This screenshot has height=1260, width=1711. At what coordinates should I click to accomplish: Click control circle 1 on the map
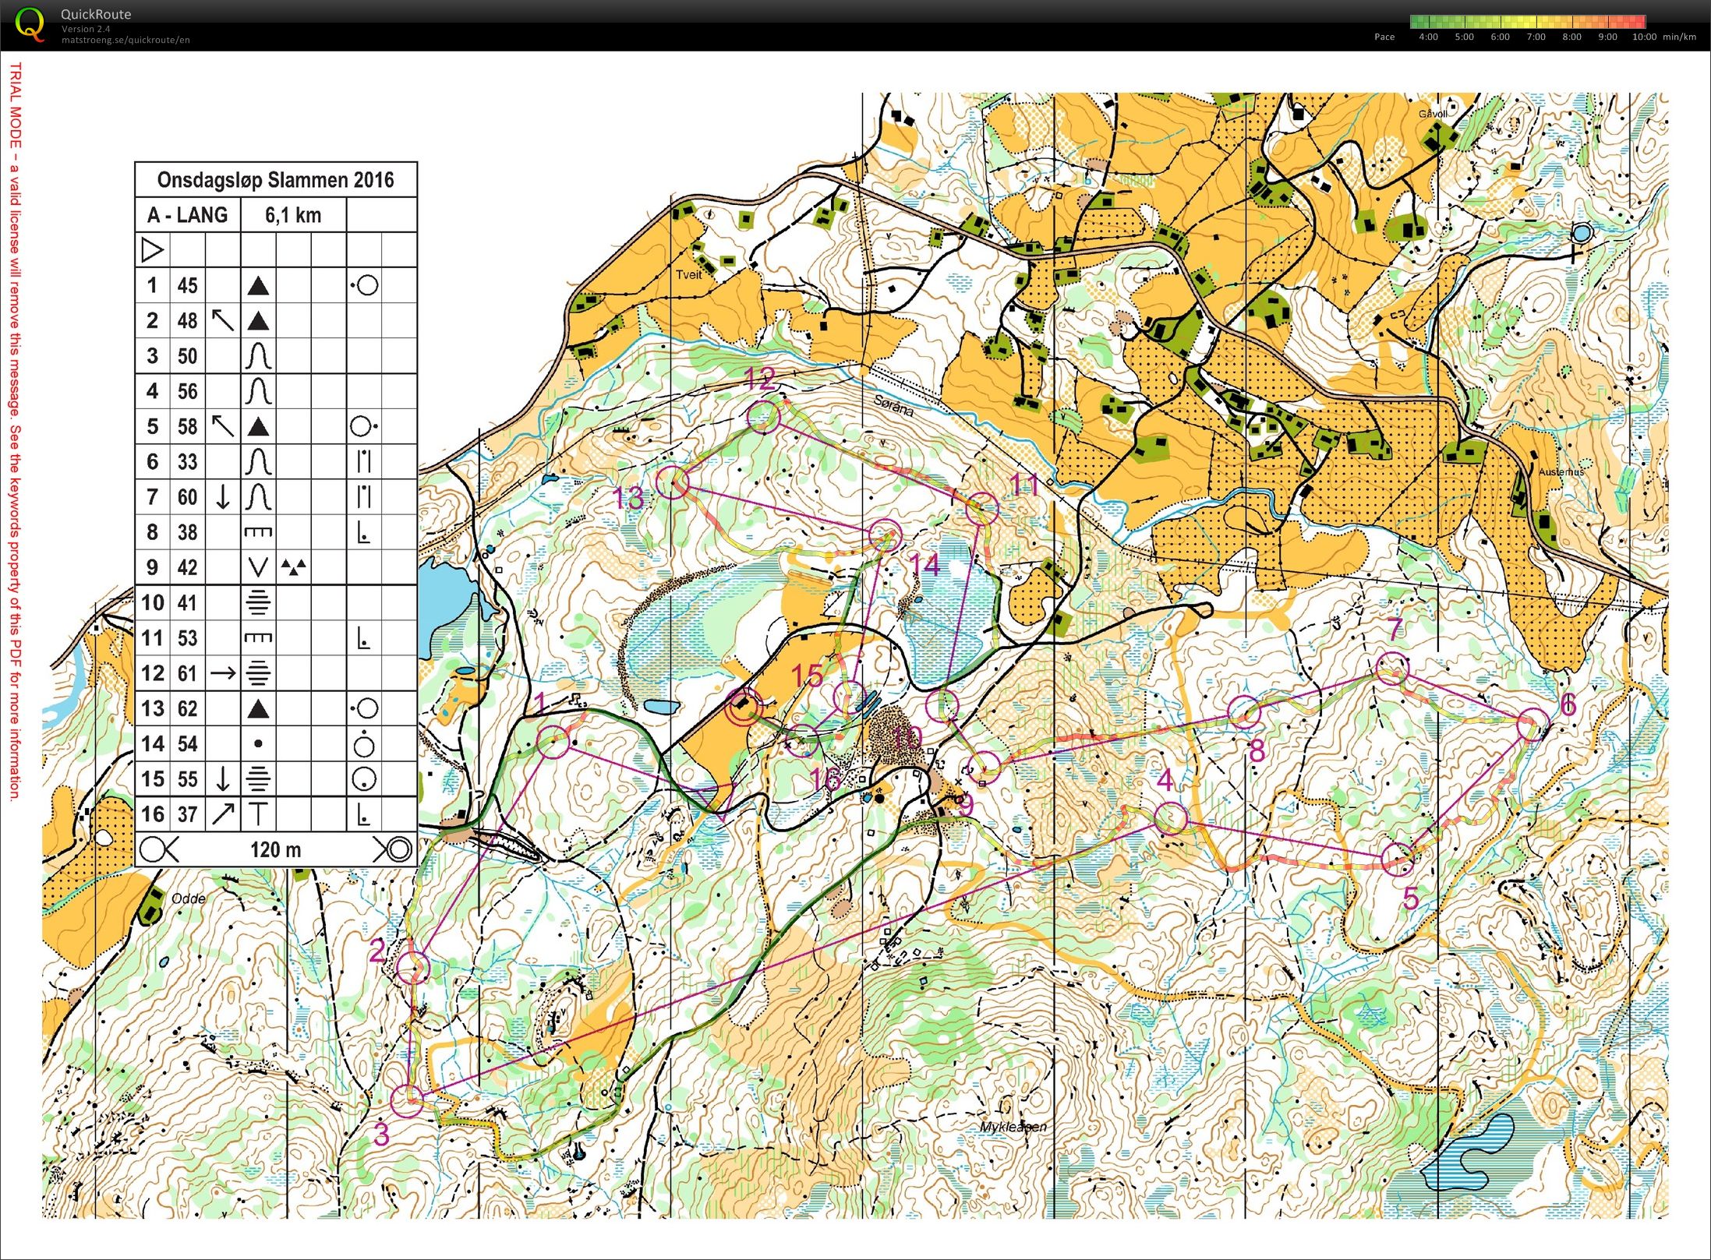pos(554,742)
